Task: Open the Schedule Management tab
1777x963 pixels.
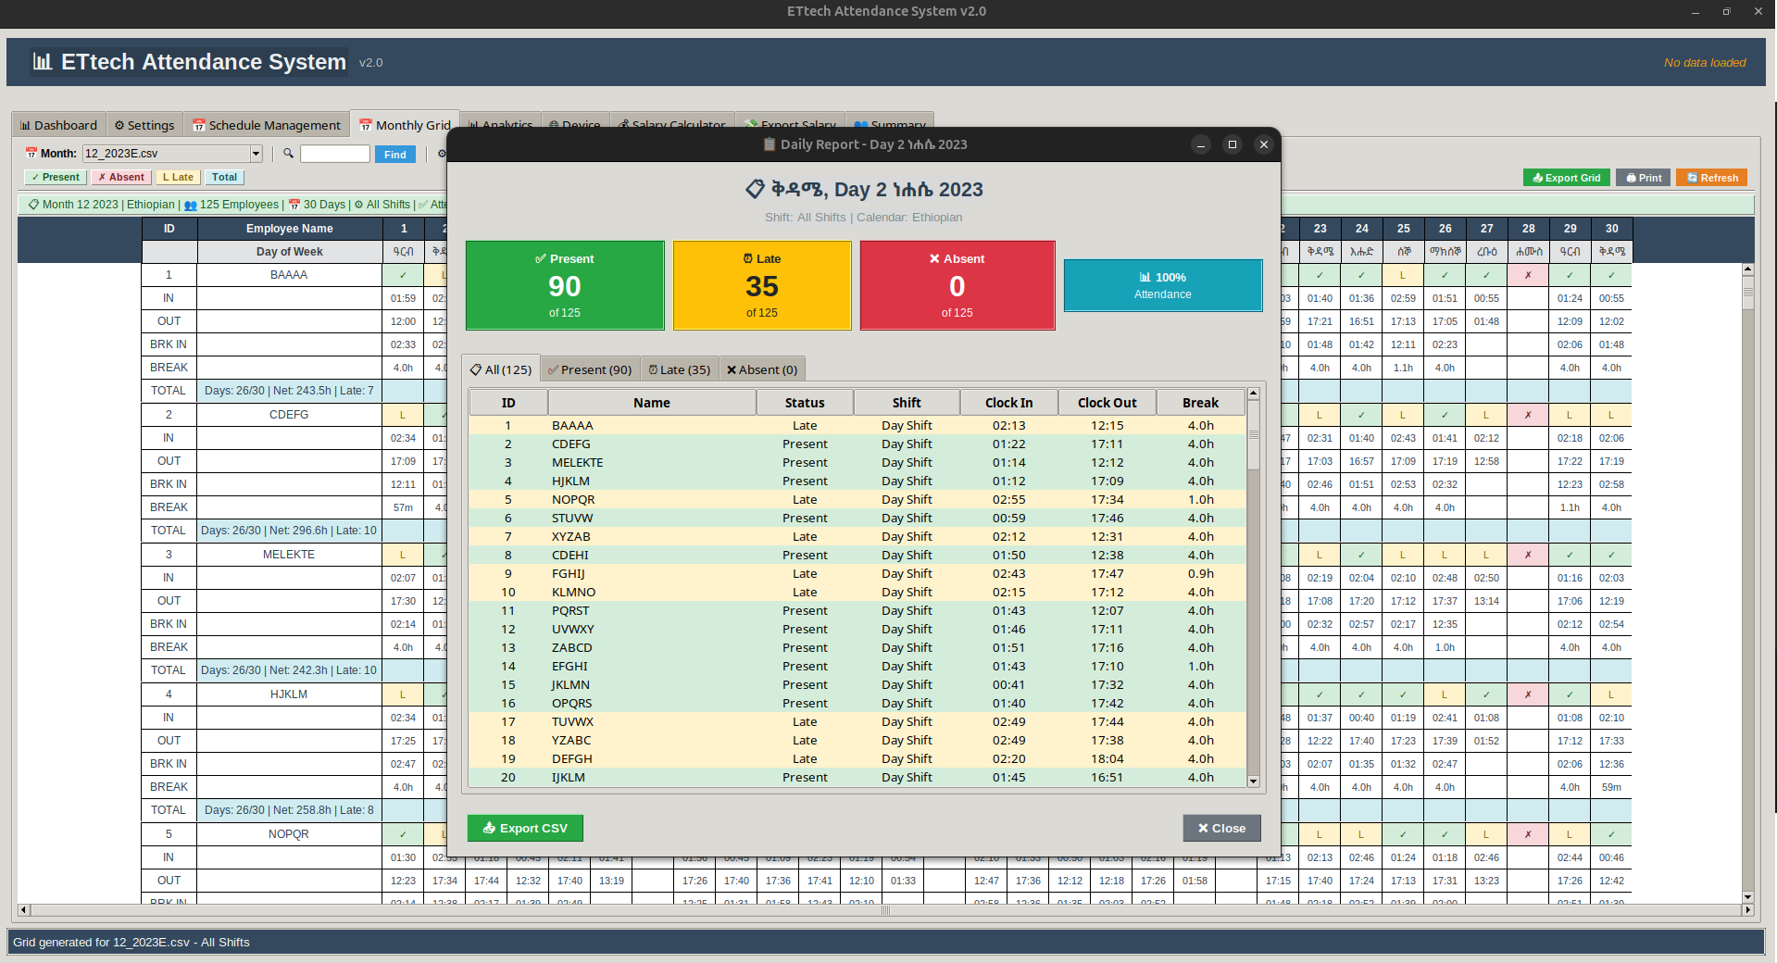Action: pyautogui.click(x=267, y=125)
